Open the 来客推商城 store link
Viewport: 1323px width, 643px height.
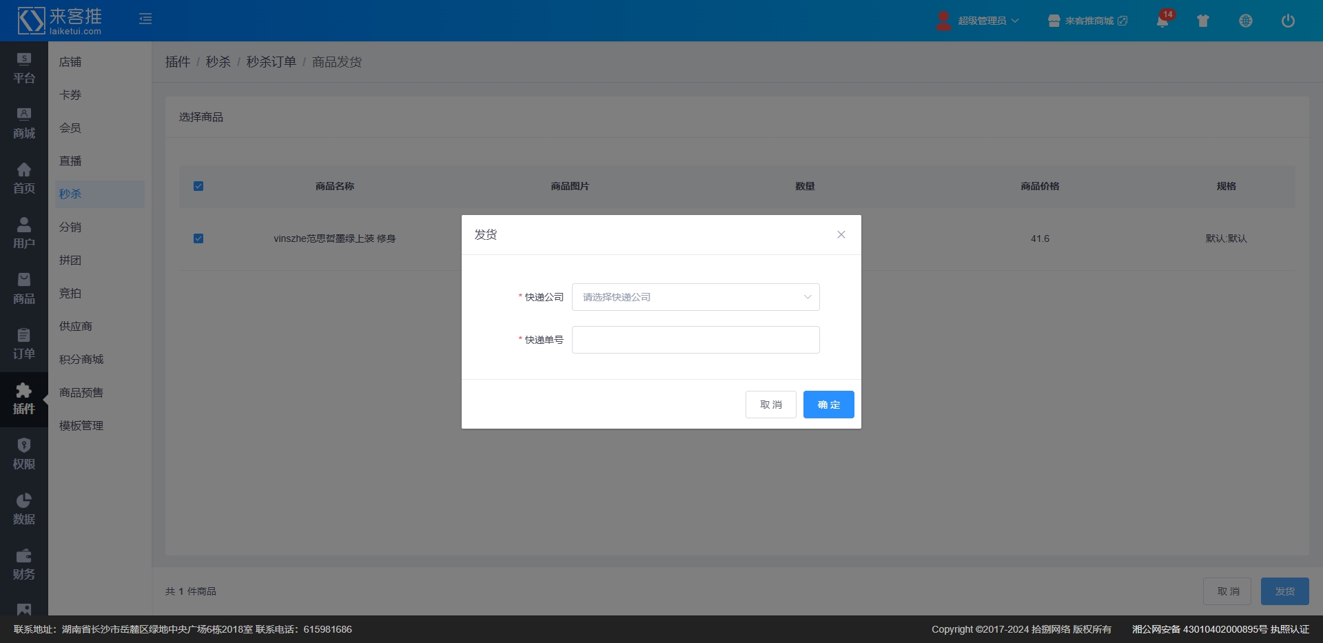(x=1089, y=21)
